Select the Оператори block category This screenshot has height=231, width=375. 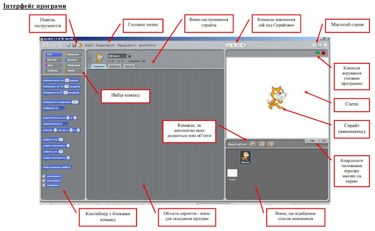[73, 65]
